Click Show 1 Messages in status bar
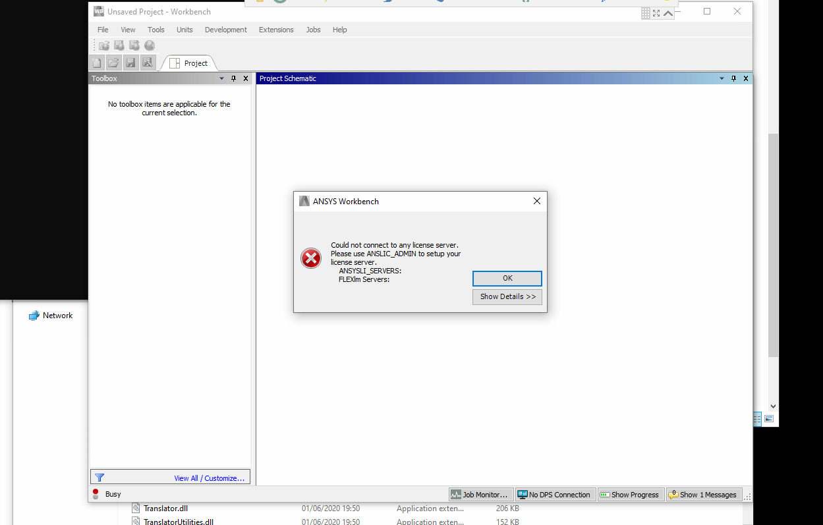823x525 pixels. (704, 495)
